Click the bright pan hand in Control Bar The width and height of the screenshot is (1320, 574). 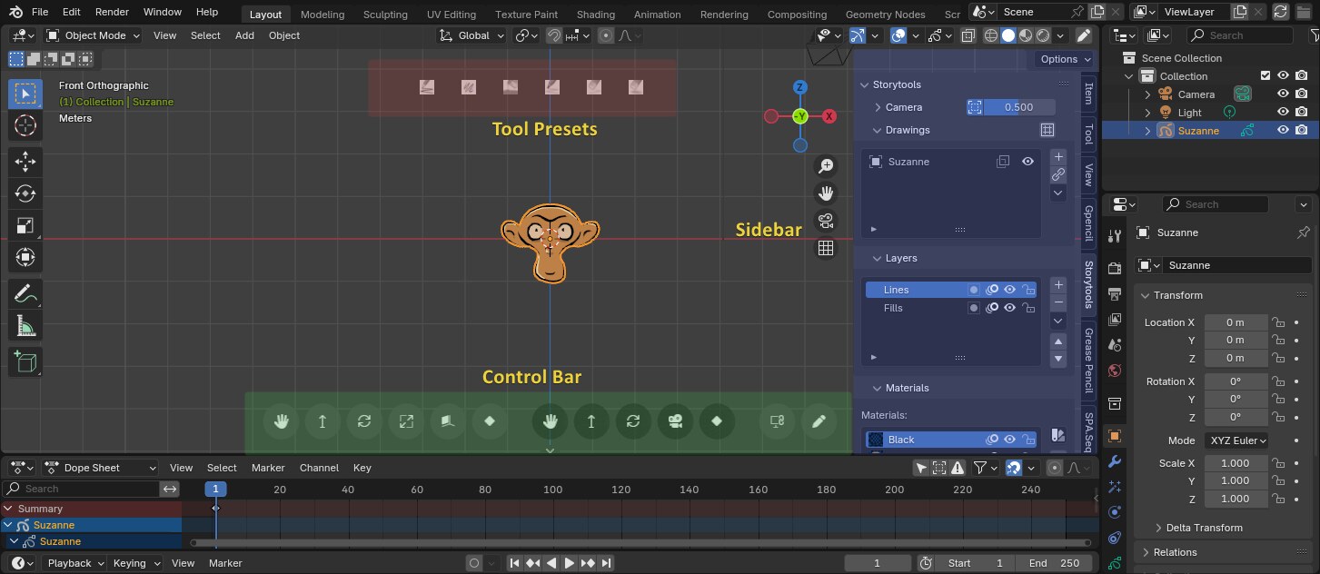tap(550, 421)
